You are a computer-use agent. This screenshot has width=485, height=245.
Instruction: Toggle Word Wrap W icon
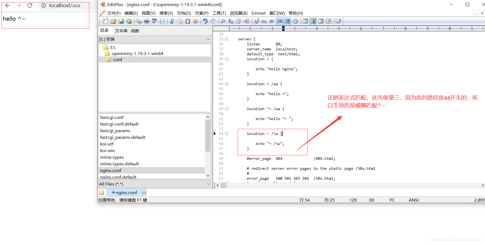pyautogui.click(x=272, y=21)
